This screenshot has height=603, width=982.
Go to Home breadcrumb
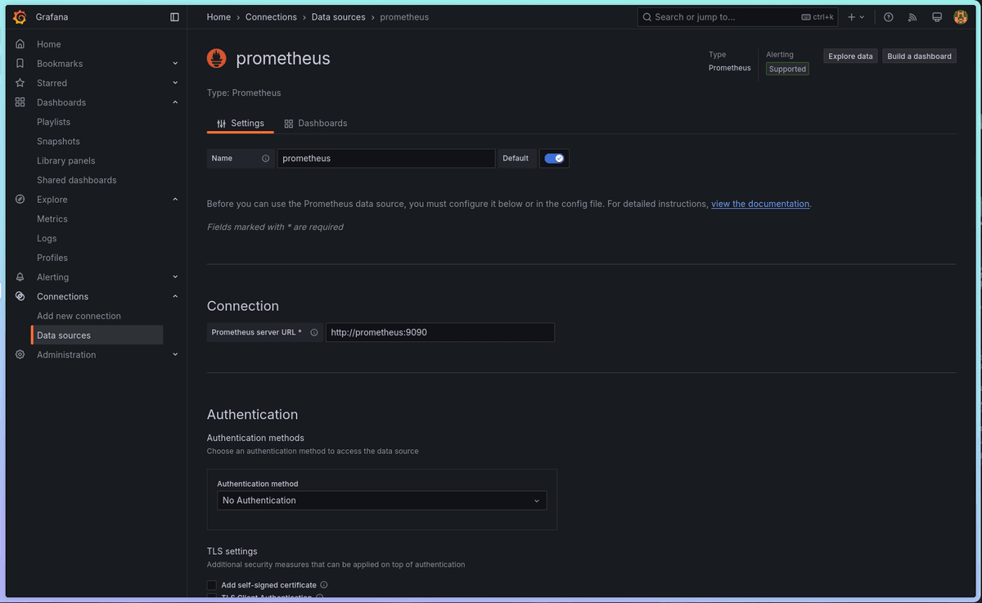coord(218,16)
